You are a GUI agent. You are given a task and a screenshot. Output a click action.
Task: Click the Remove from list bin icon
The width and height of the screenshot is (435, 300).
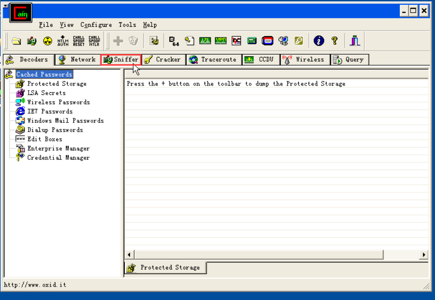click(x=134, y=41)
